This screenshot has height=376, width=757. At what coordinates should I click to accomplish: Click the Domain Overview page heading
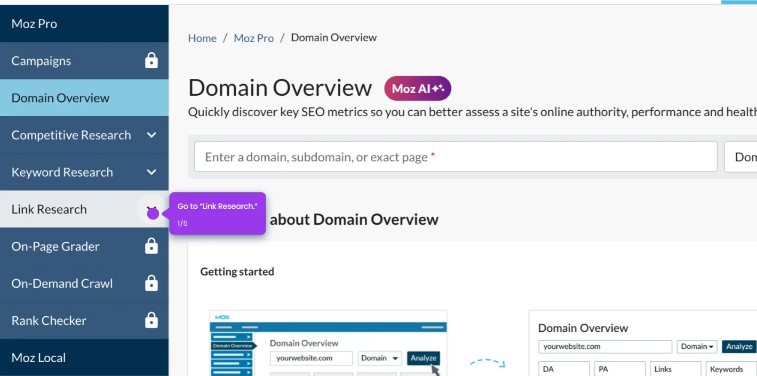(280, 88)
